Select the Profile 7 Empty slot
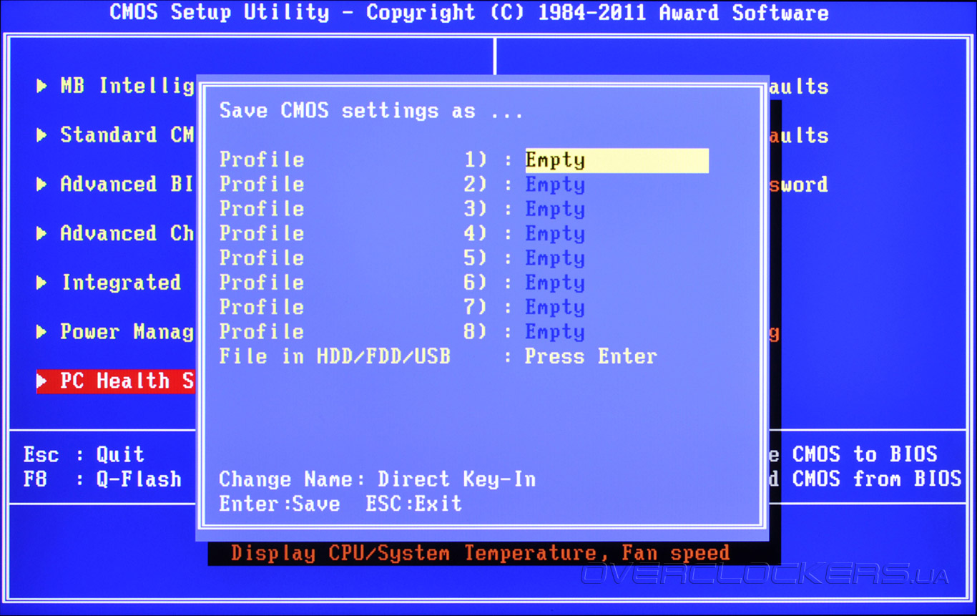The width and height of the screenshot is (977, 616). coord(555,308)
